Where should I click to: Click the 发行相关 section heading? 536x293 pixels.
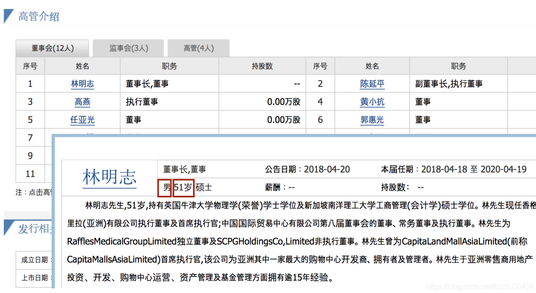(35, 229)
